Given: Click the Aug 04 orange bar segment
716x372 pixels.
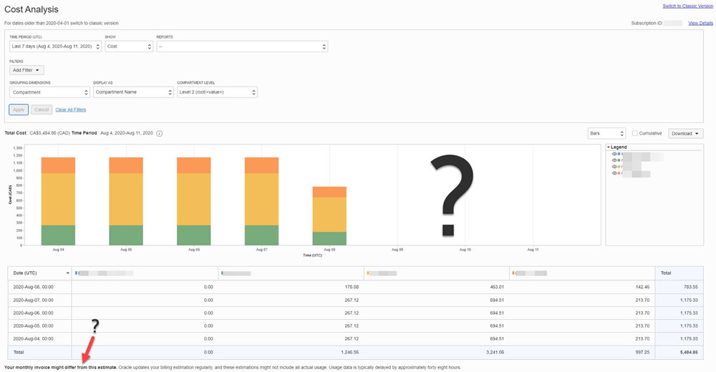Looking at the screenshot, I should [59, 165].
